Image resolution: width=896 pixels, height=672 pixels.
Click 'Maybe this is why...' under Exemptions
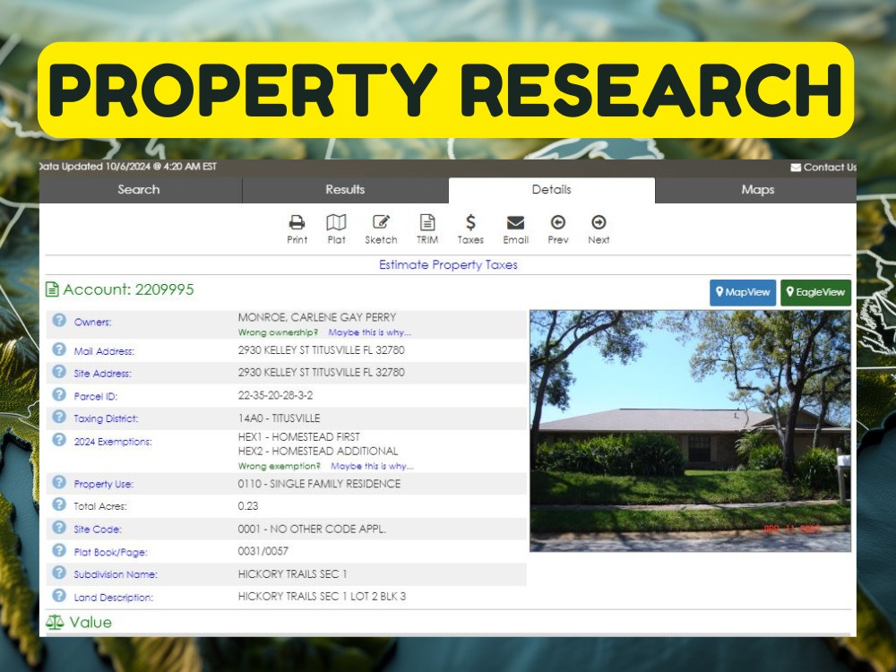372,466
